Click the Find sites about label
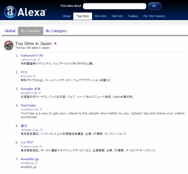 pyautogui.click(x=71, y=6)
